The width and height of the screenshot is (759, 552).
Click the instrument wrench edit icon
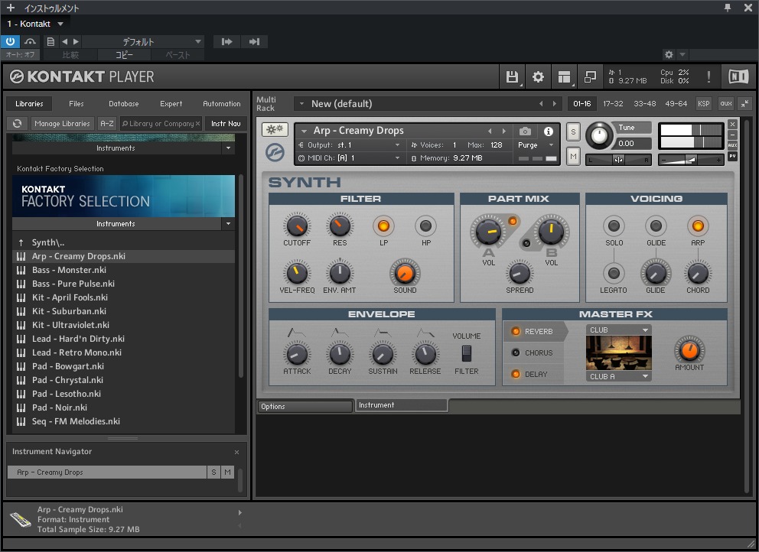coord(275,129)
